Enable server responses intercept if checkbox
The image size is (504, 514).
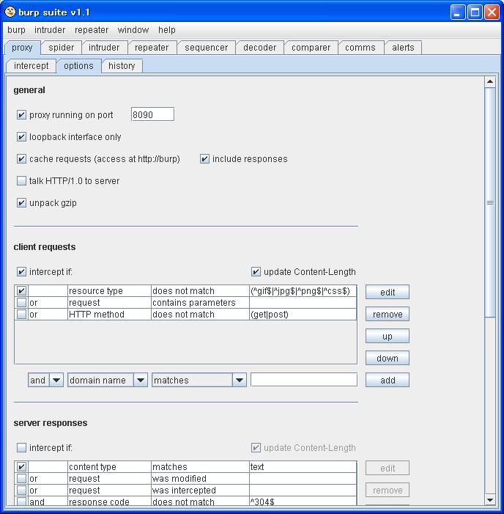click(21, 448)
